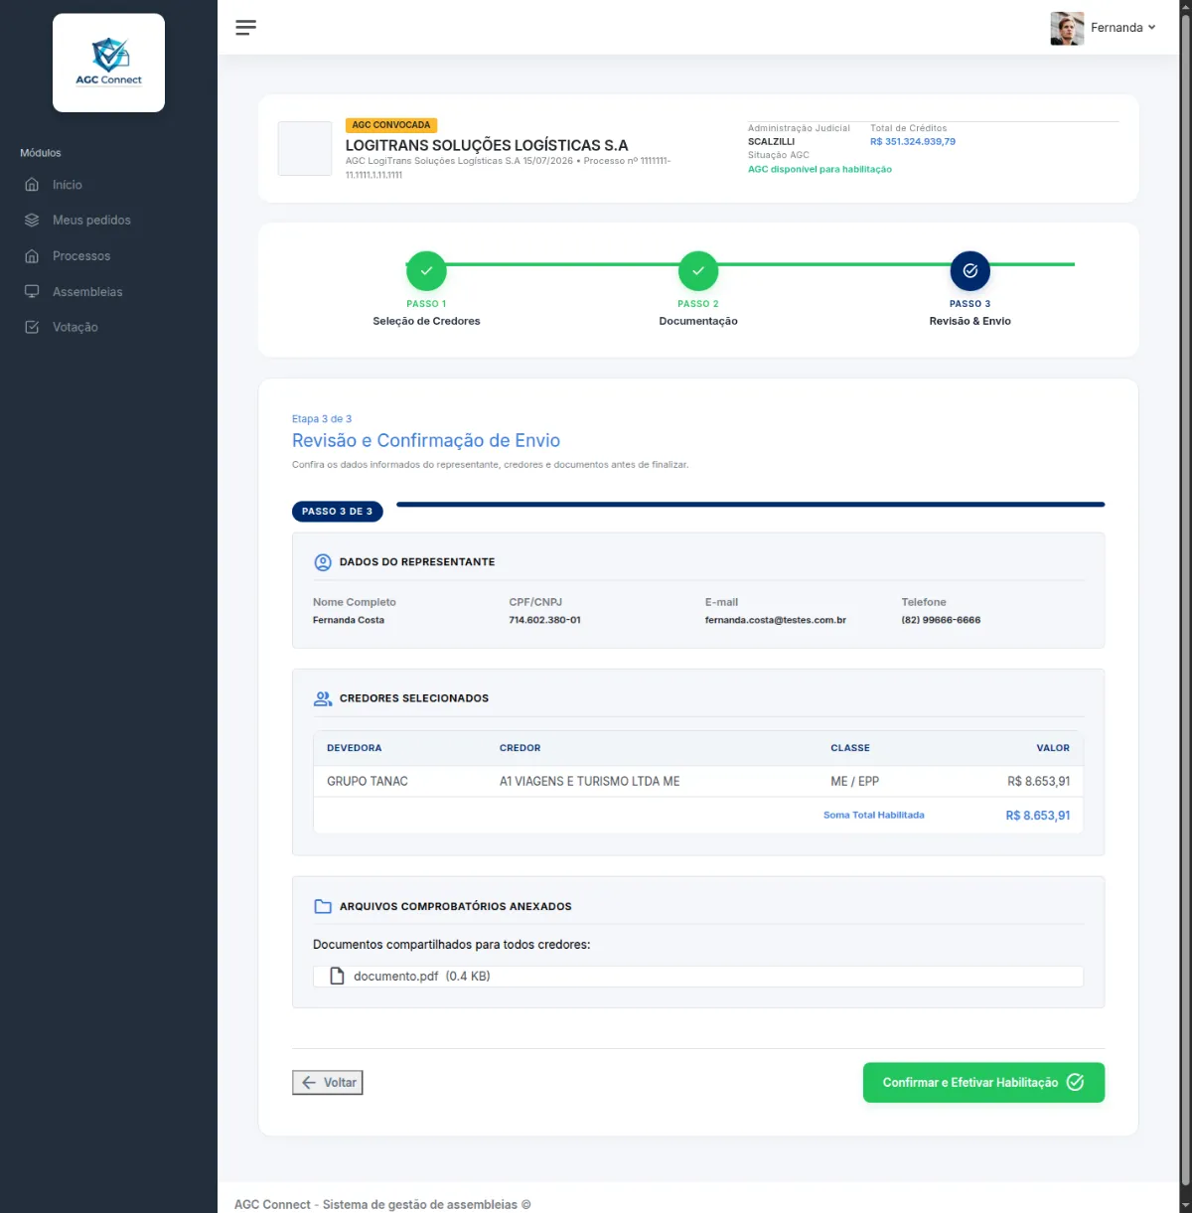
Task: Click the company logo placeholder thumbnail
Action: point(305,148)
